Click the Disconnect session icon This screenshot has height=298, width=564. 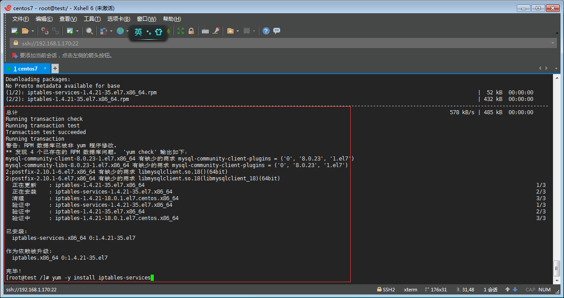point(45,31)
